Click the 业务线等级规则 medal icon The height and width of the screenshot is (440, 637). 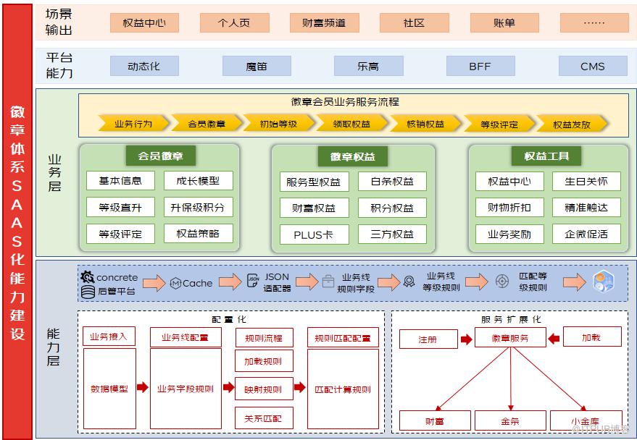pyautogui.click(x=409, y=281)
